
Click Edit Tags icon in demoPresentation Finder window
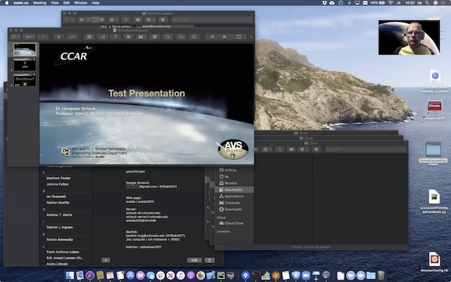[138, 20]
